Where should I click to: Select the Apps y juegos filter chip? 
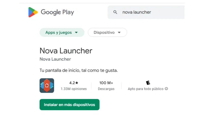pyautogui.click(x=62, y=33)
